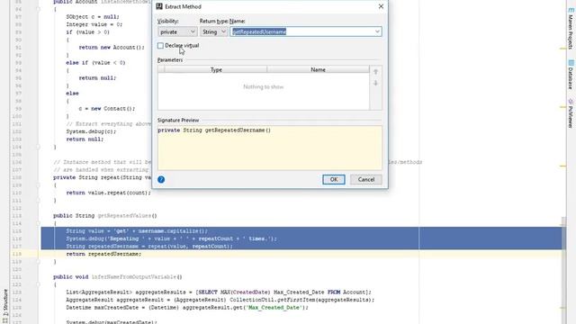Confirm extraction with the OK button

[334, 179]
